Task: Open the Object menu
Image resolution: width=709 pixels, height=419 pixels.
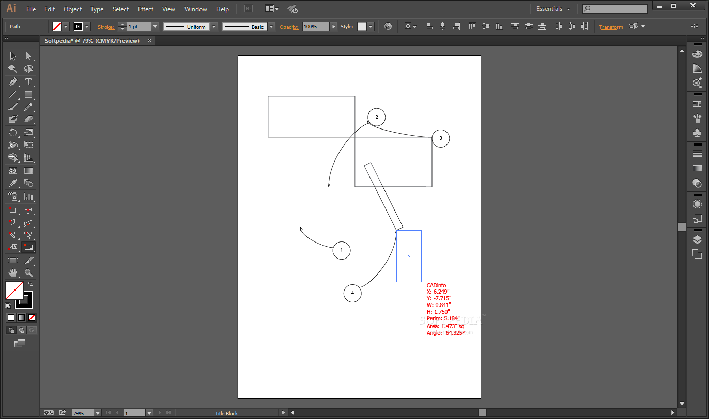Action: click(x=72, y=9)
